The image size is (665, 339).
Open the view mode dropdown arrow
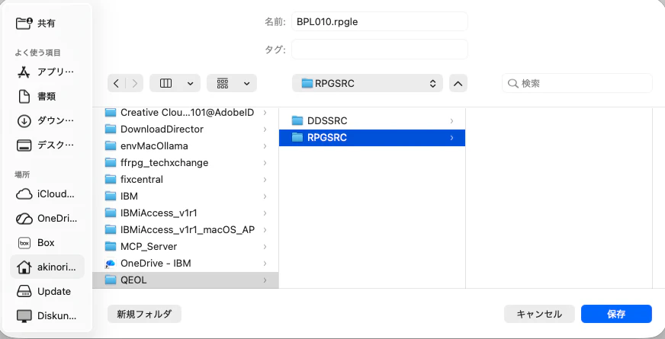point(191,84)
